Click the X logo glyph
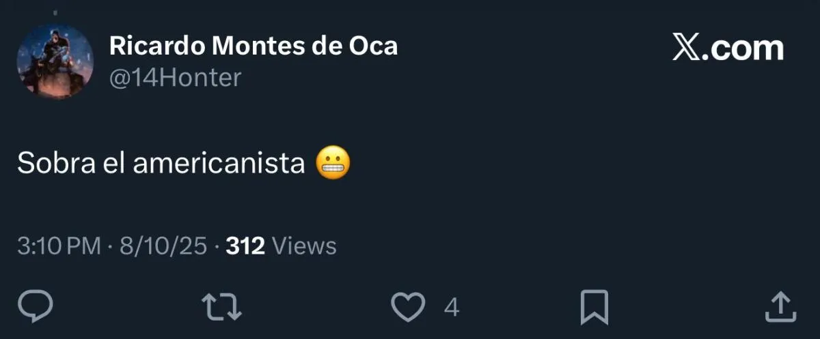This screenshot has height=339, width=820. pyautogui.click(x=685, y=48)
